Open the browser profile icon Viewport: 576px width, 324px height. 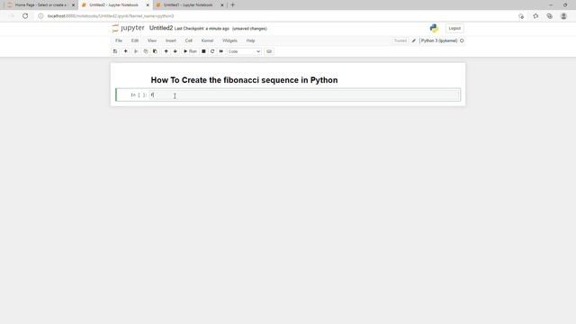click(563, 16)
